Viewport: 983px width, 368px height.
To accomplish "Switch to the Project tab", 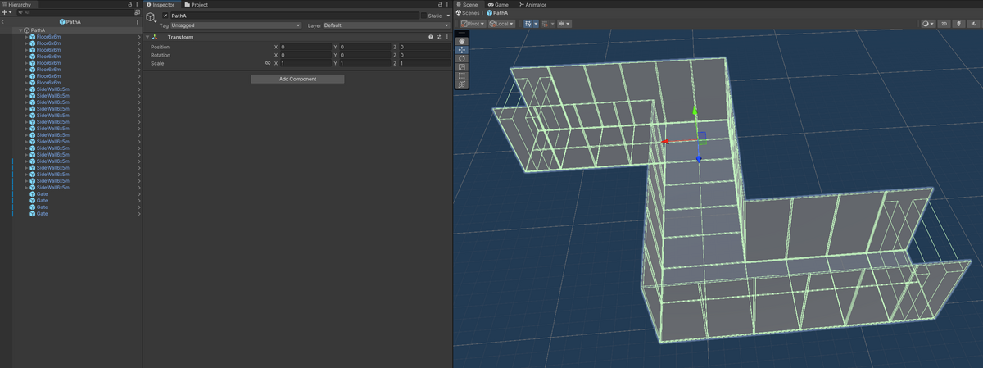I will click(x=196, y=4).
